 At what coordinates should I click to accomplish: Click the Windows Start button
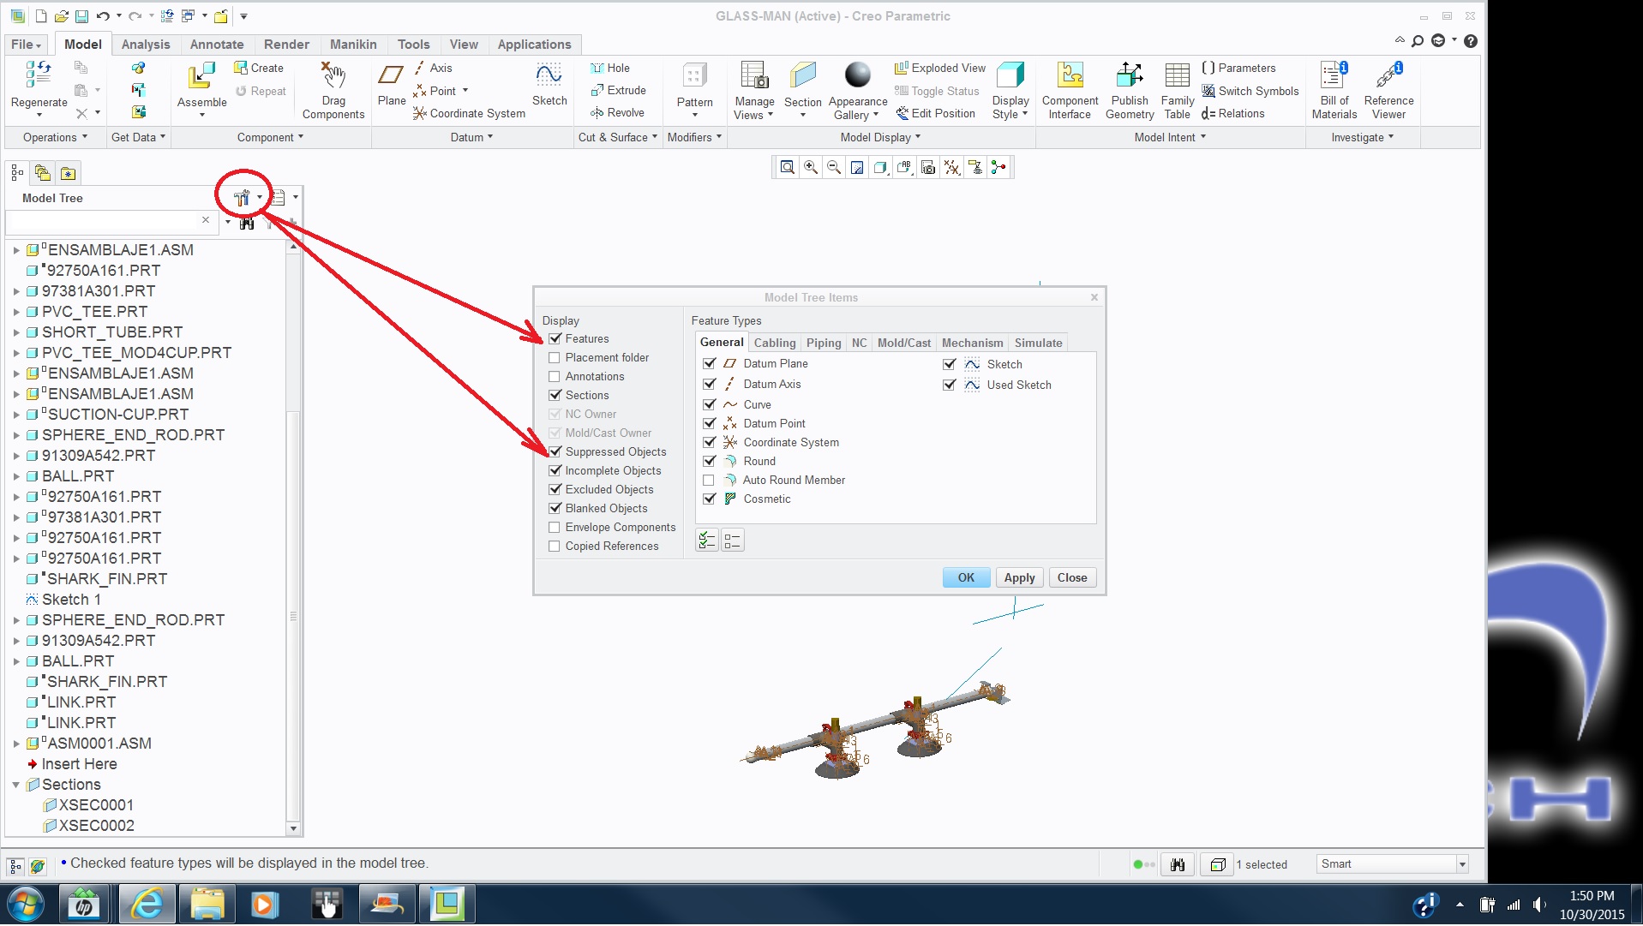[x=25, y=905]
